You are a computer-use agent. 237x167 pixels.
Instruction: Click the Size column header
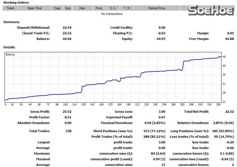tap(68, 8)
